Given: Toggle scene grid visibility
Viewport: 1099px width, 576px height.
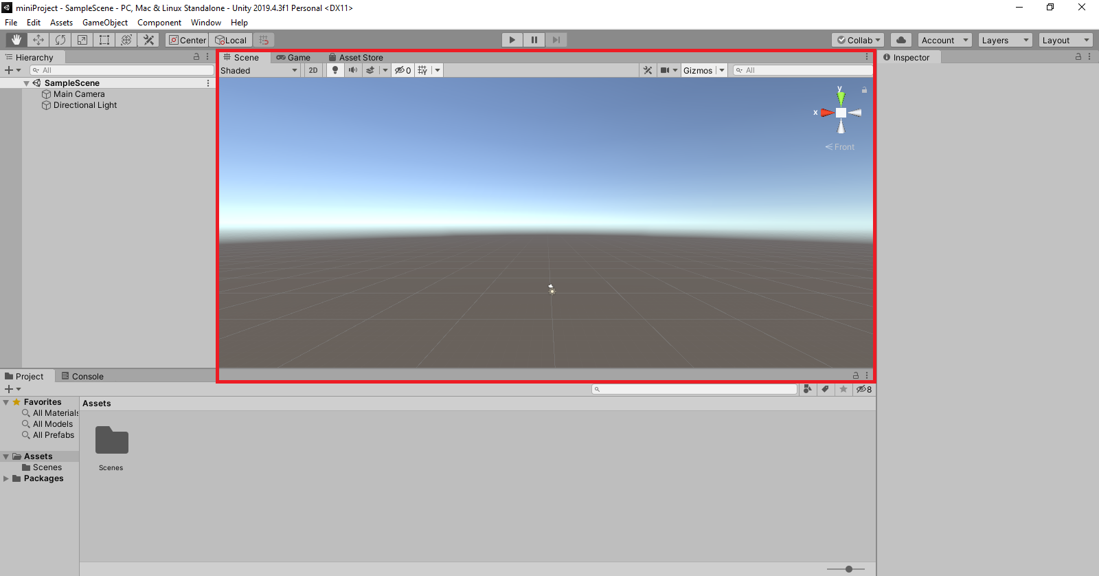Looking at the screenshot, I should [x=422, y=70].
